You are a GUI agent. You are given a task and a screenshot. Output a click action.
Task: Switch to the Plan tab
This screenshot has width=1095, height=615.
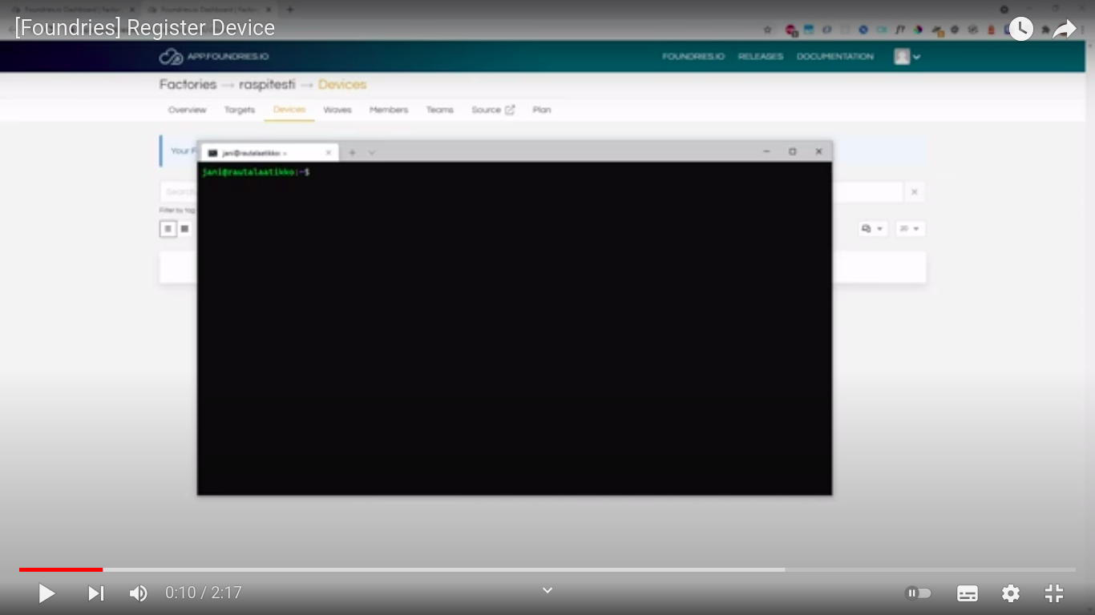coord(542,110)
